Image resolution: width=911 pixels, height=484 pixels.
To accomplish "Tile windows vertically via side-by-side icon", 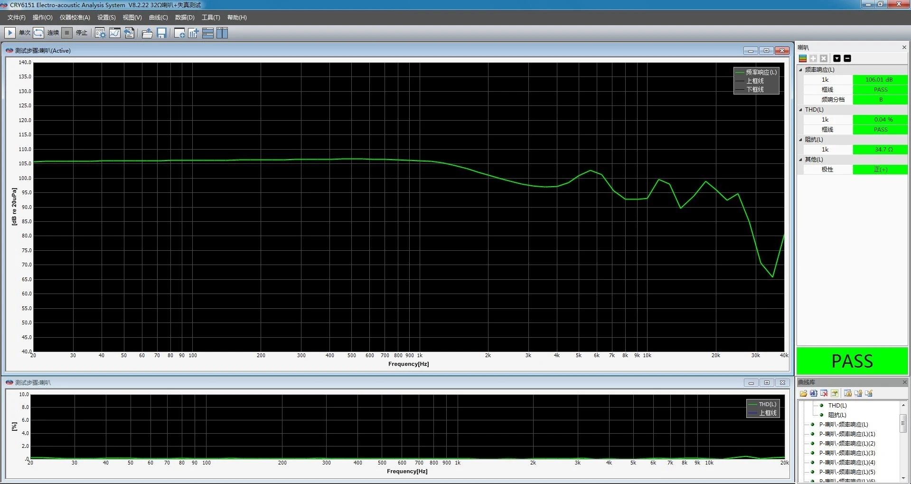I will click(222, 33).
